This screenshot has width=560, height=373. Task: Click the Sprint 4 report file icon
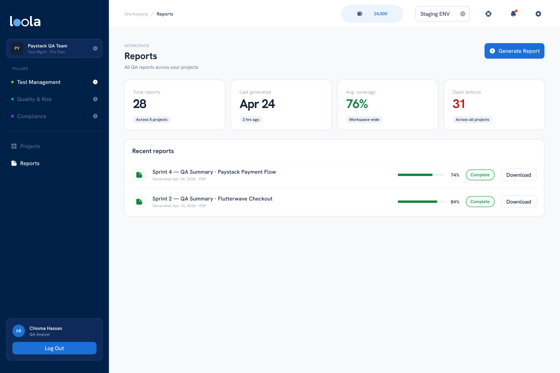point(139,175)
